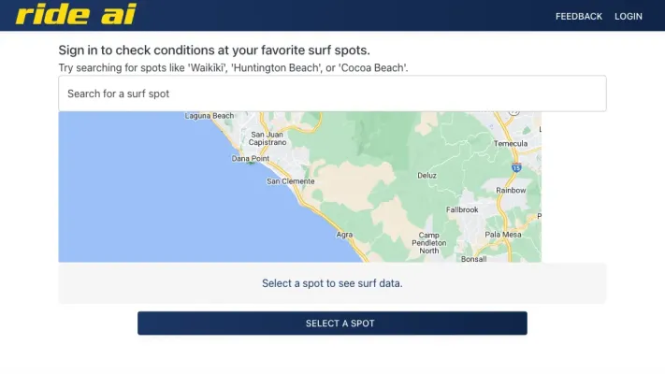Open the Feedback page

click(578, 16)
